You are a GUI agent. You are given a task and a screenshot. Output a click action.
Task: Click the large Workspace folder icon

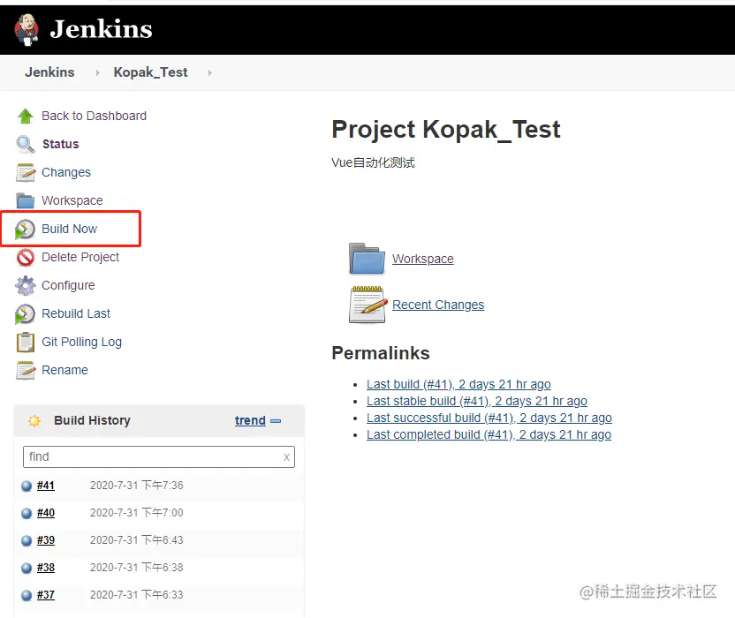point(367,258)
